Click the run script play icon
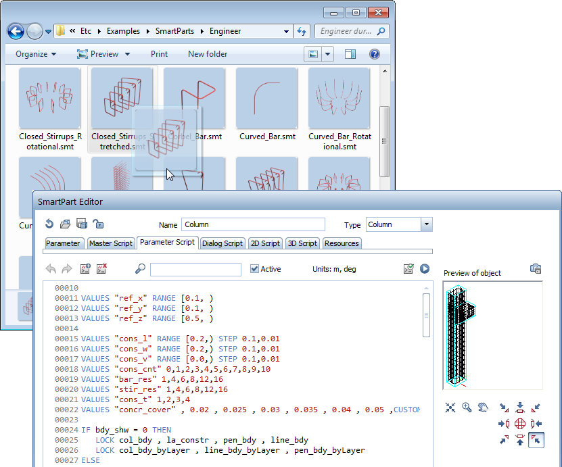 coord(425,268)
